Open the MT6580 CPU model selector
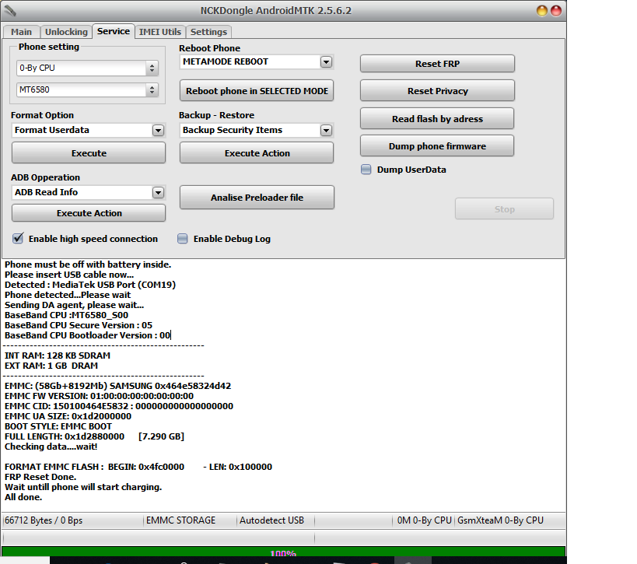This screenshot has height=564, width=637. (87, 89)
